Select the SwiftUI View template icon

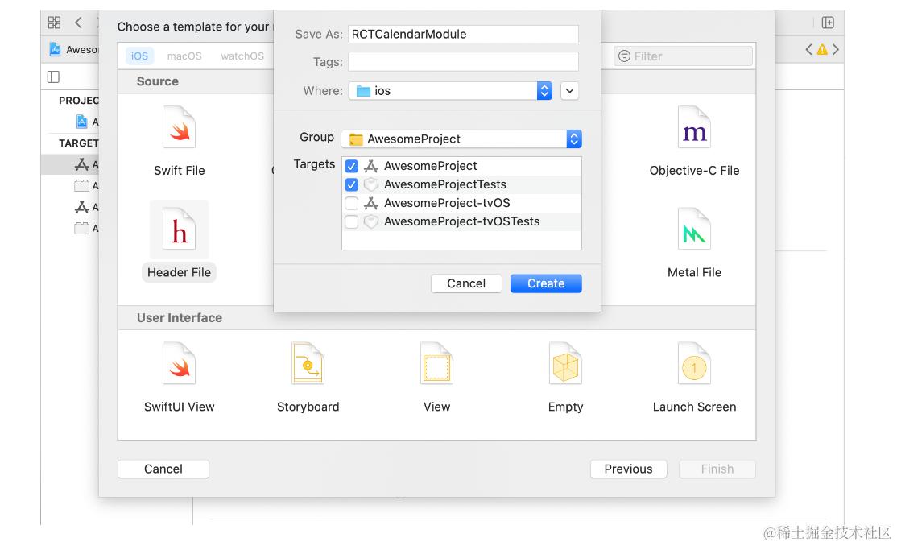click(x=179, y=363)
